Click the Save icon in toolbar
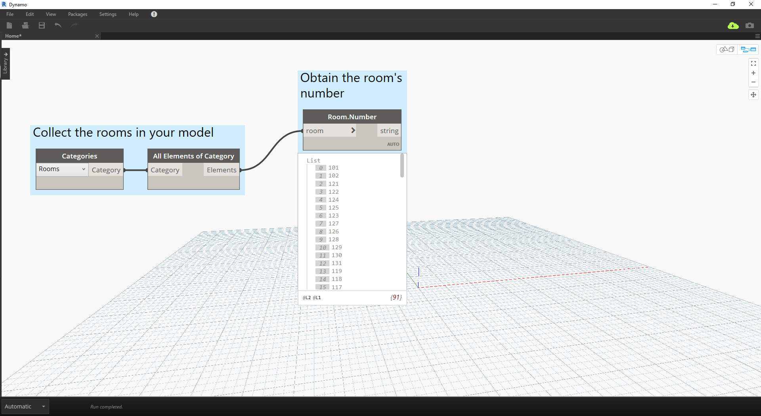The width and height of the screenshot is (761, 416). click(x=42, y=25)
